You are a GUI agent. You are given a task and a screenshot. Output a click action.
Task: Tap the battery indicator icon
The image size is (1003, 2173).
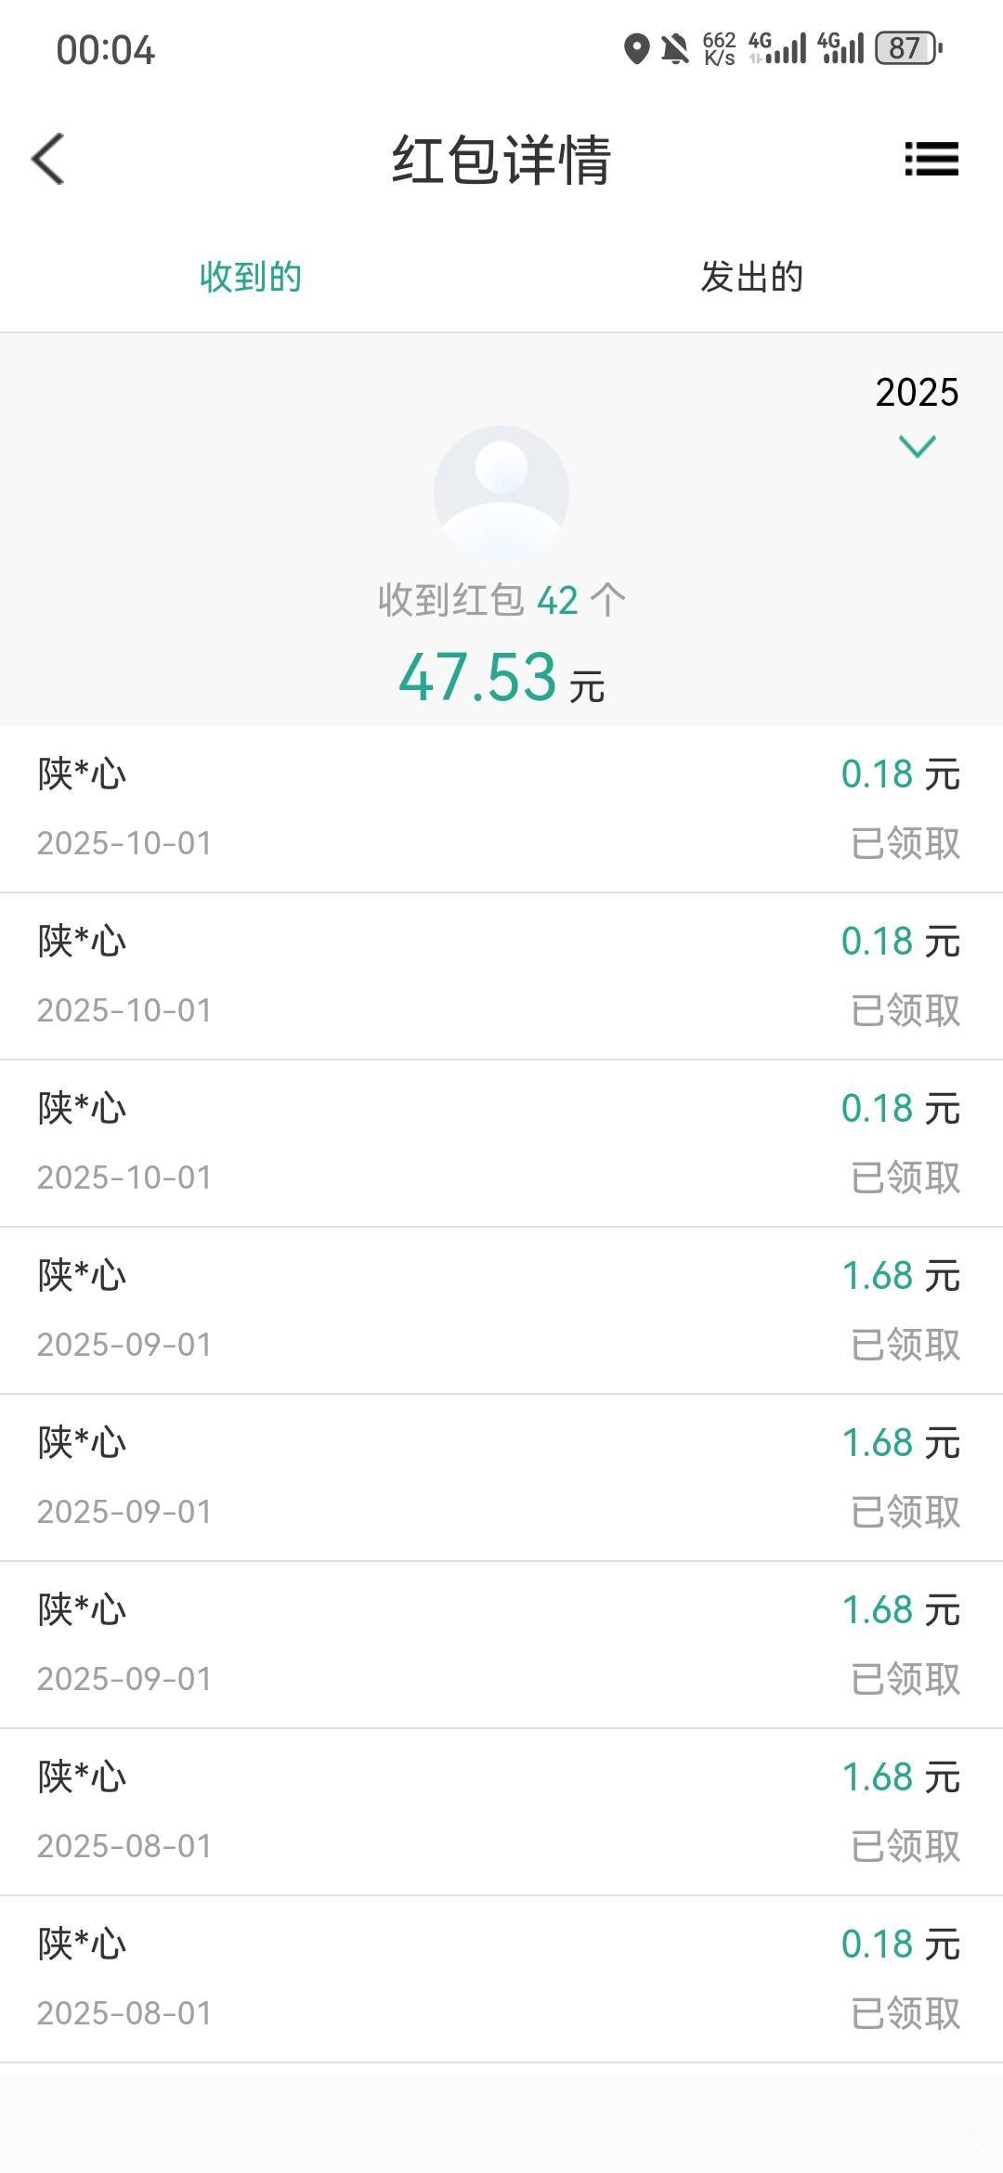pos(909,48)
